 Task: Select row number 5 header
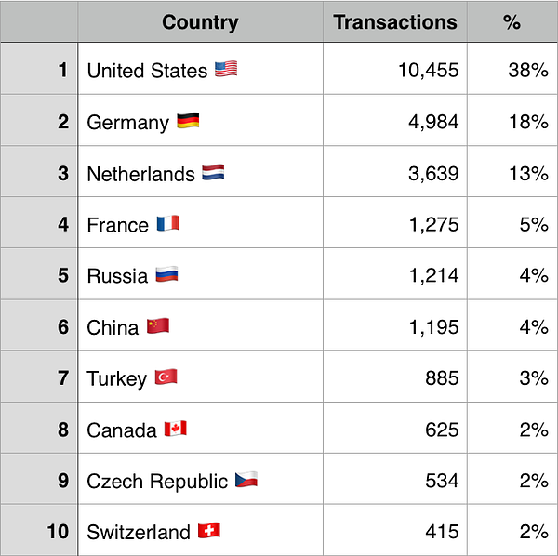tap(39, 276)
